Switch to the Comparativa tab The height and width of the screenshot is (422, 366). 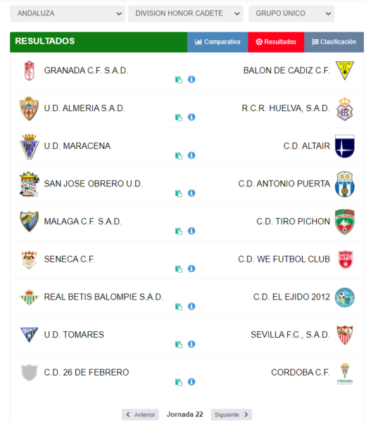pyautogui.click(x=217, y=42)
